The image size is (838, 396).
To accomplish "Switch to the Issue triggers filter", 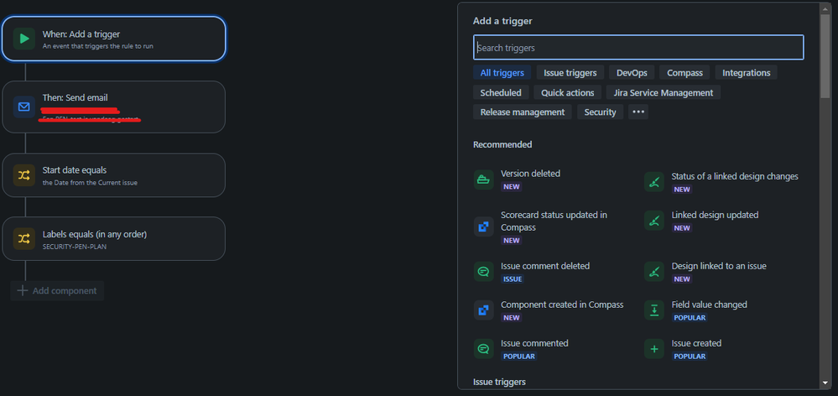I will tap(570, 73).
